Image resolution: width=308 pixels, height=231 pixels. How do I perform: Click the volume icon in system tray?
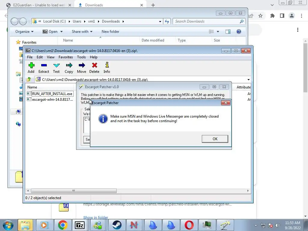278,225
